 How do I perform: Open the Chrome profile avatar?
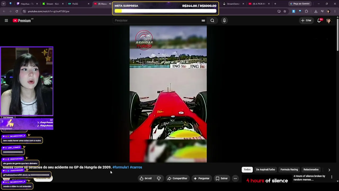[x=328, y=11]
